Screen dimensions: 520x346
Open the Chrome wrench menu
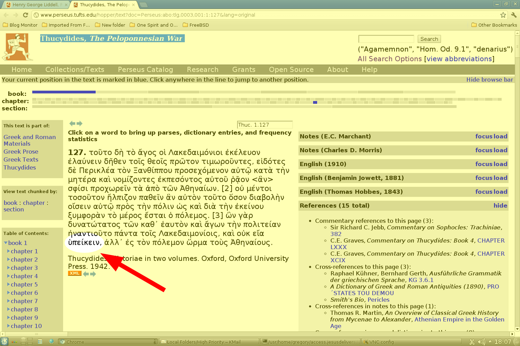point(514,15)
